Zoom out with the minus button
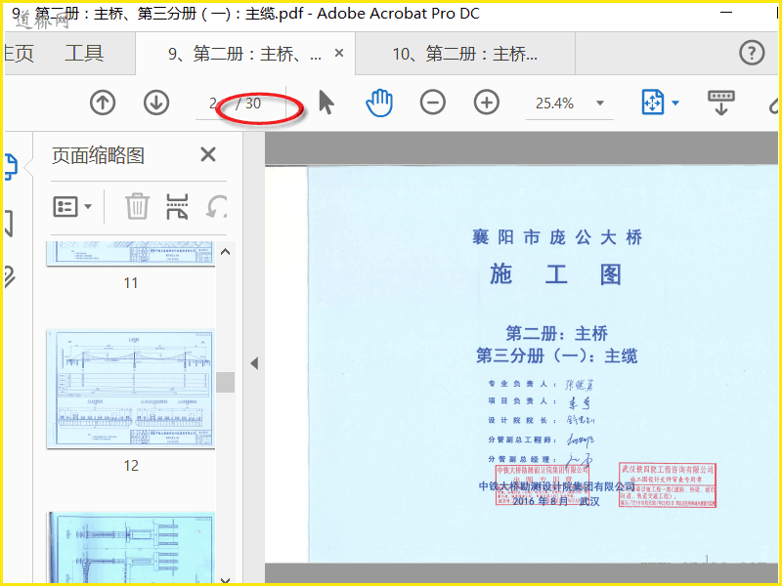Viewport: 782px width, 586px height. [433, 104]
